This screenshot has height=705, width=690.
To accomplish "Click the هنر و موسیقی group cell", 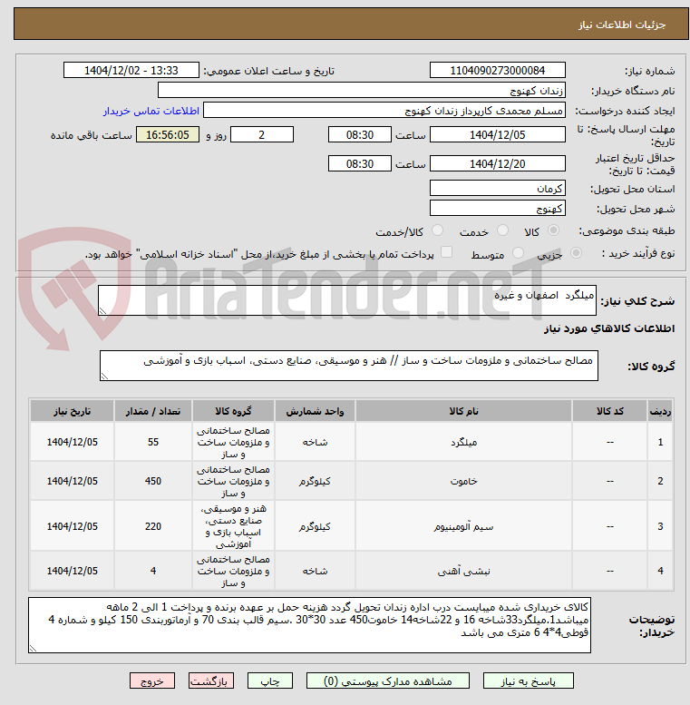I will (233, 526).
